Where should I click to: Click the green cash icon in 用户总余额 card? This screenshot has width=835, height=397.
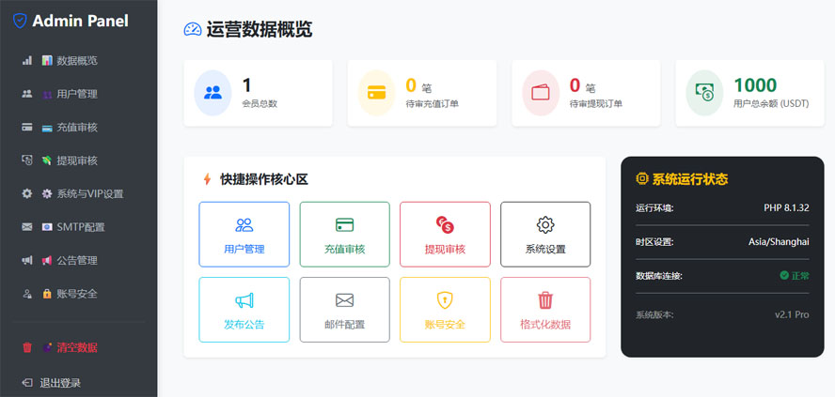coord(704,93)
